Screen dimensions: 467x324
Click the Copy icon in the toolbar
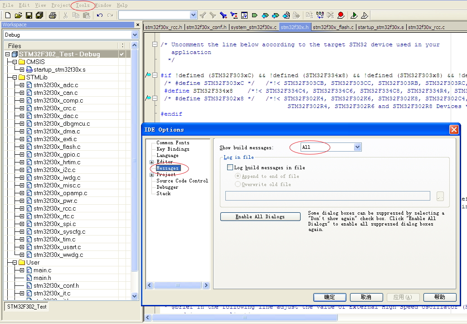[x=76, y=15]
